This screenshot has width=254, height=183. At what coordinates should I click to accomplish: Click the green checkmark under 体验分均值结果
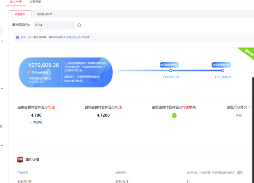(174, 116)
